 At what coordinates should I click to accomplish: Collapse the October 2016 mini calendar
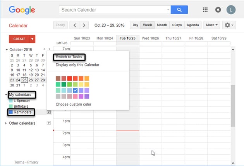(x=7, y=50)
